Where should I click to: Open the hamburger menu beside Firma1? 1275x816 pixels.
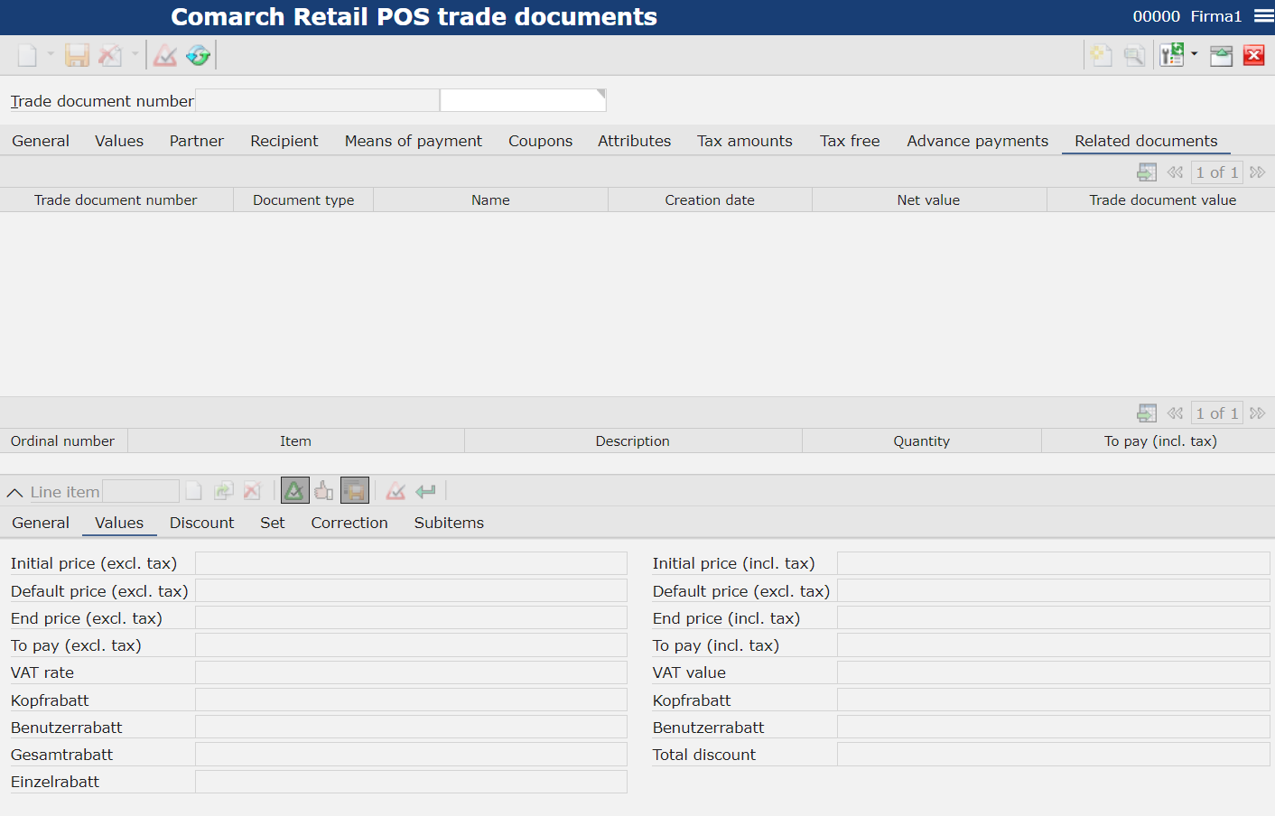(1263, 16)
